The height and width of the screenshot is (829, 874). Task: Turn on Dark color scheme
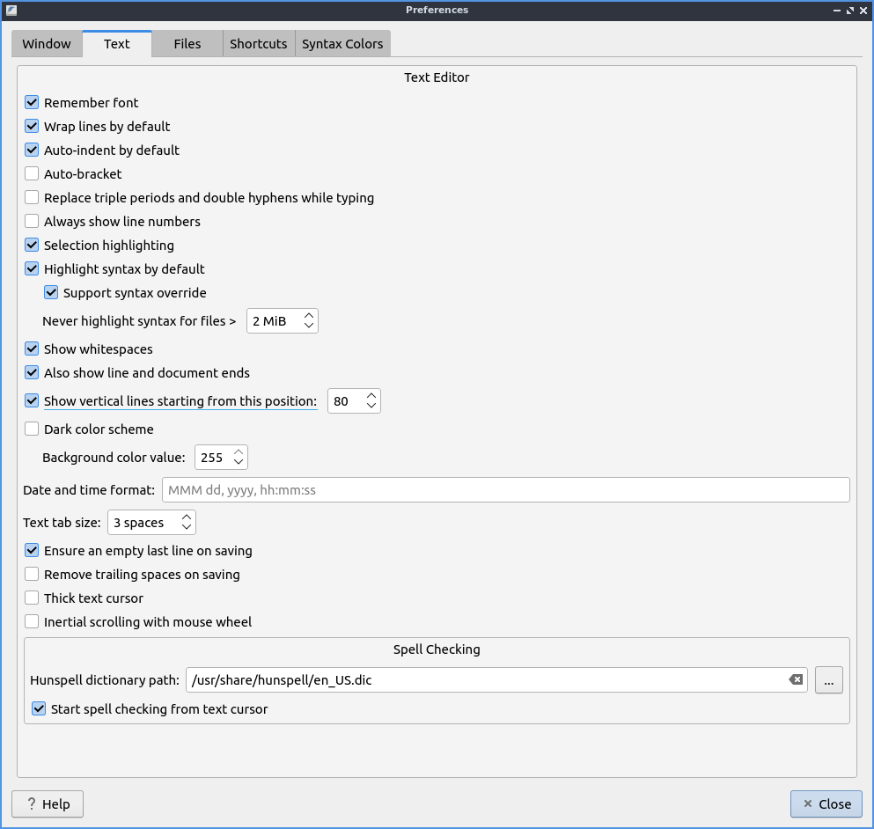[x=32, y=429]
